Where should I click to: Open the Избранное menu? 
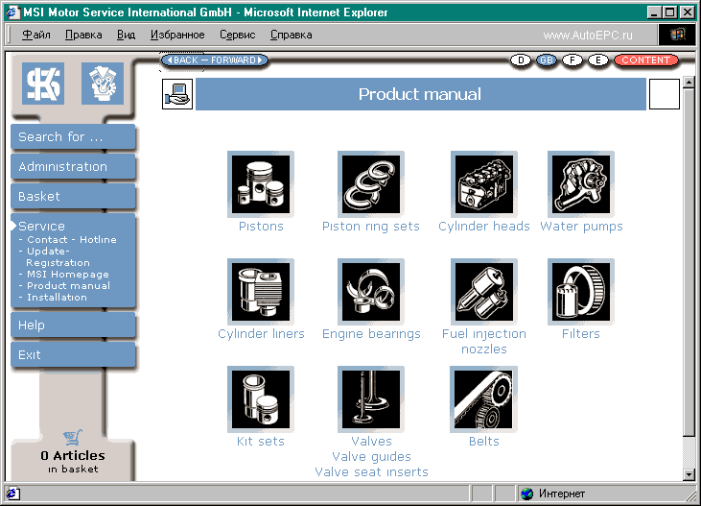tap(177, 35)
